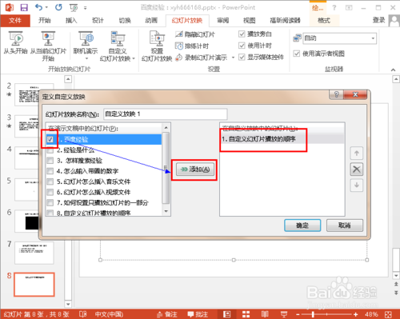Check box for 6. 幻灯片怎么插入视频文件

point(50,192)
